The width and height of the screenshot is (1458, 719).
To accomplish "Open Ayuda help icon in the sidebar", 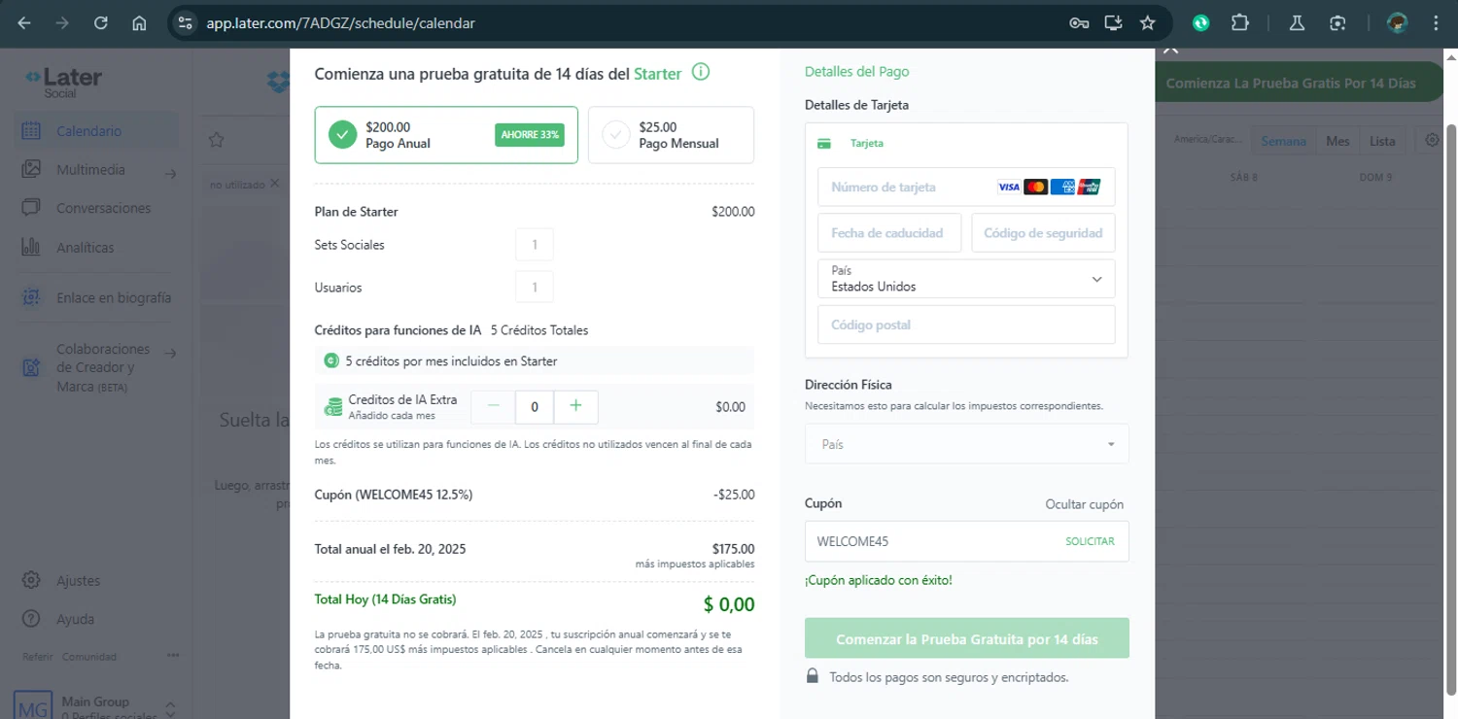I will [x=31, y=619].
